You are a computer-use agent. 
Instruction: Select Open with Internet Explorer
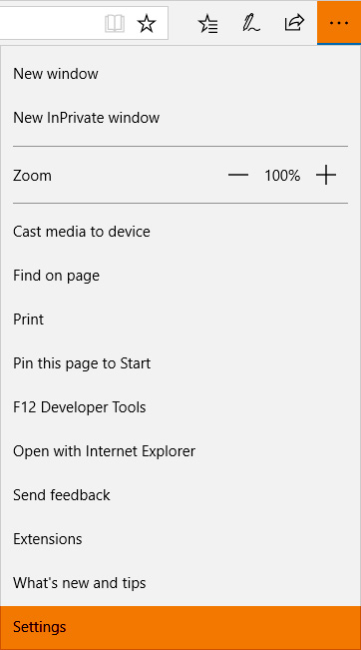coord(180,451)
